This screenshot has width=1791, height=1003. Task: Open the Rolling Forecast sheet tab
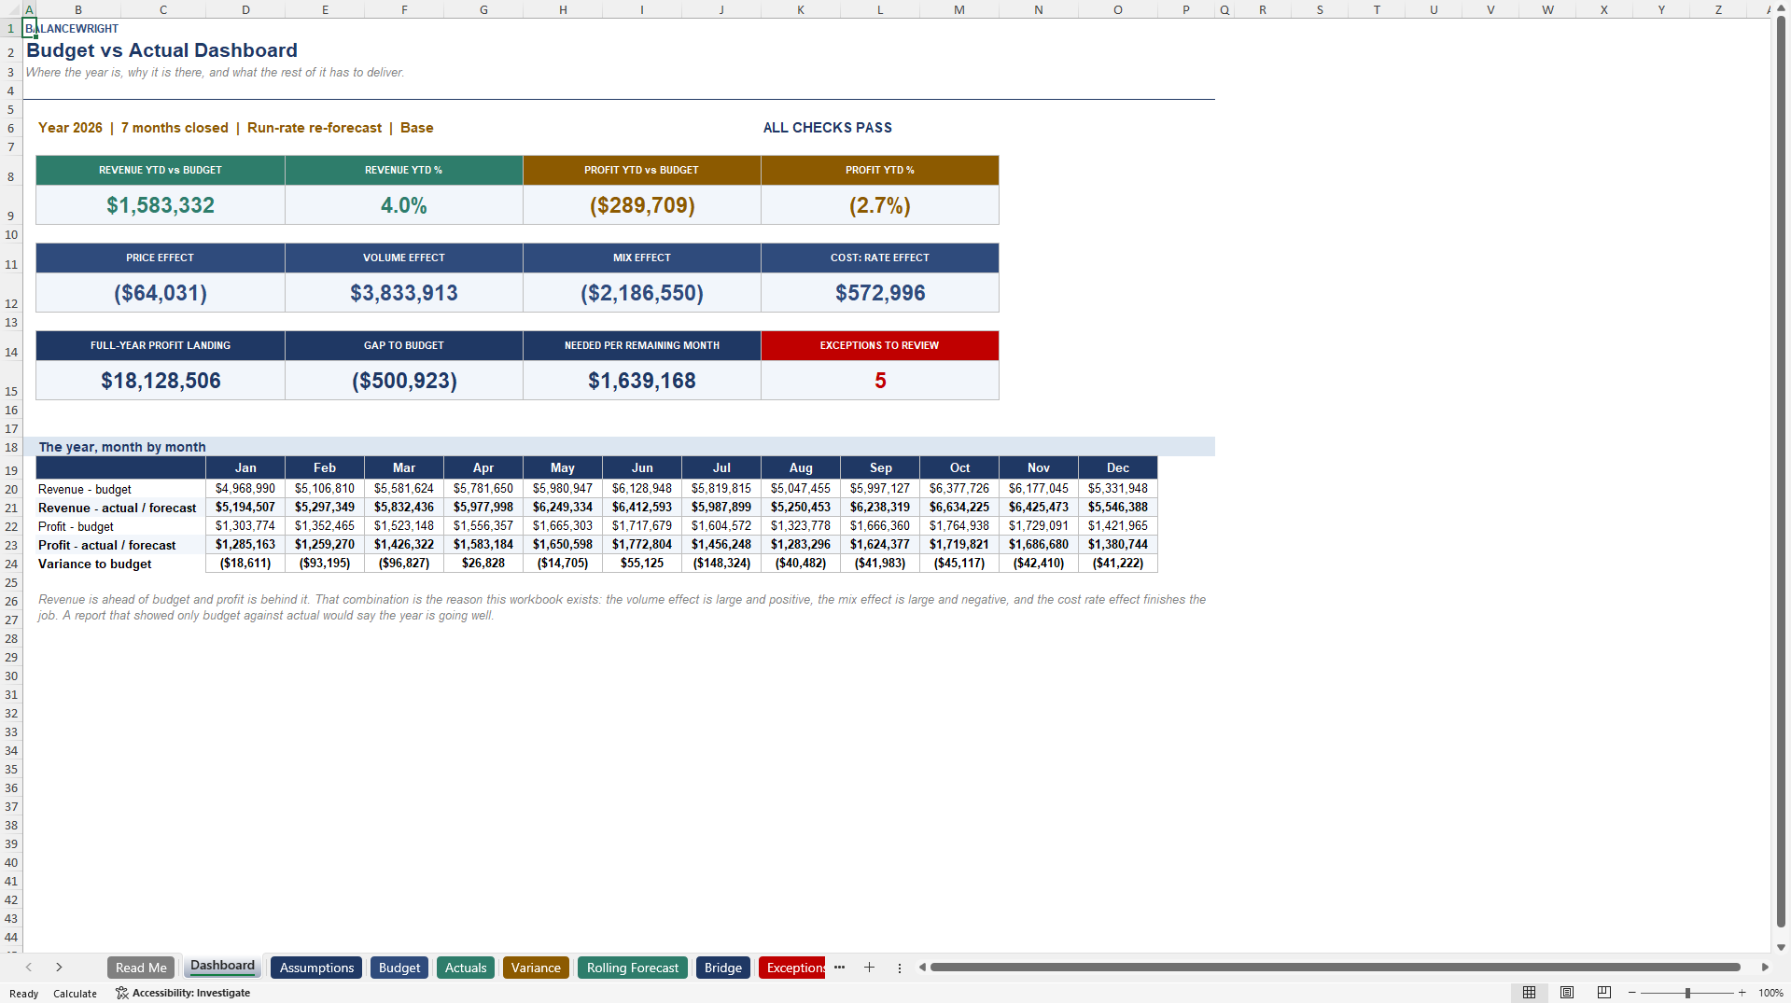(633, 968)
